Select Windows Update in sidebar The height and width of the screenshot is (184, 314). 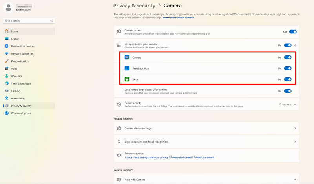tap(29, 113)
